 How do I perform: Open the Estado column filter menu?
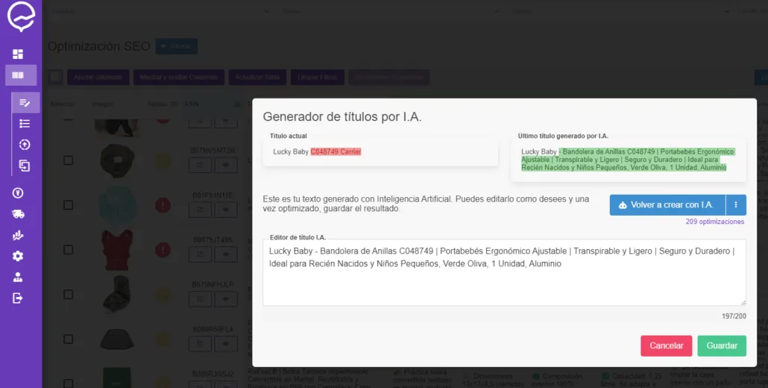pyautogui.click(x=174, y=104)
